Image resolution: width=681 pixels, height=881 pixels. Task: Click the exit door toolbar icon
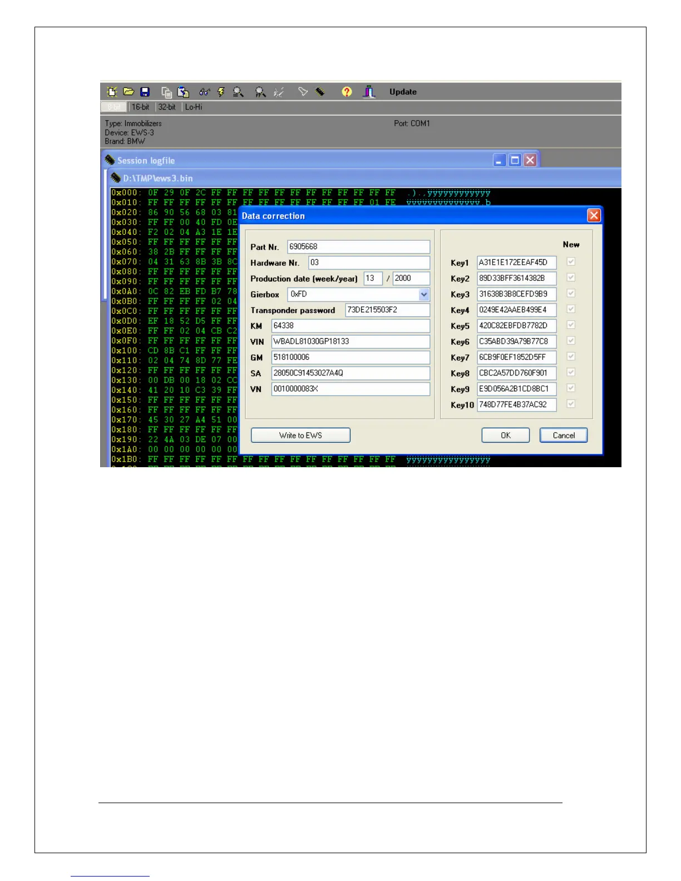[369, 92]
